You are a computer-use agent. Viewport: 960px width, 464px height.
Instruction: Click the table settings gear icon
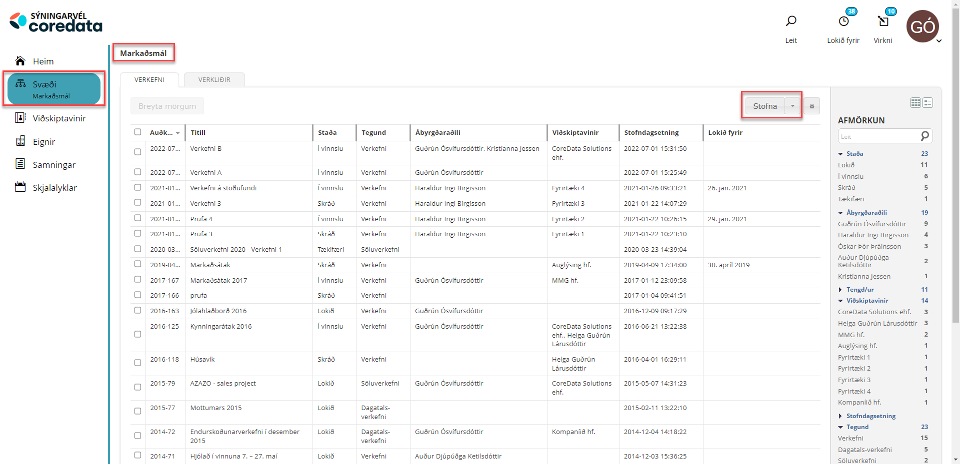point(811,106)
